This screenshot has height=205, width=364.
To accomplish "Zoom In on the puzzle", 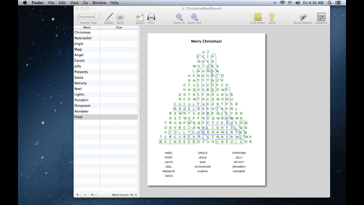I will pos(179,17).
